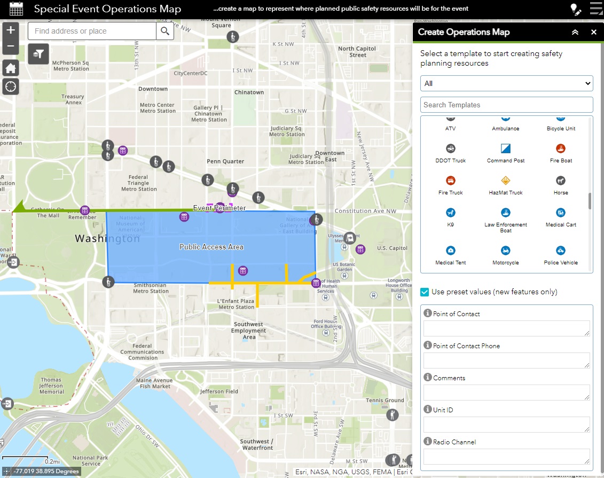The width and height of the screenshot is (604, 478).
Task: Collapse the Create Operations Map panel
Action: point(575,32)
